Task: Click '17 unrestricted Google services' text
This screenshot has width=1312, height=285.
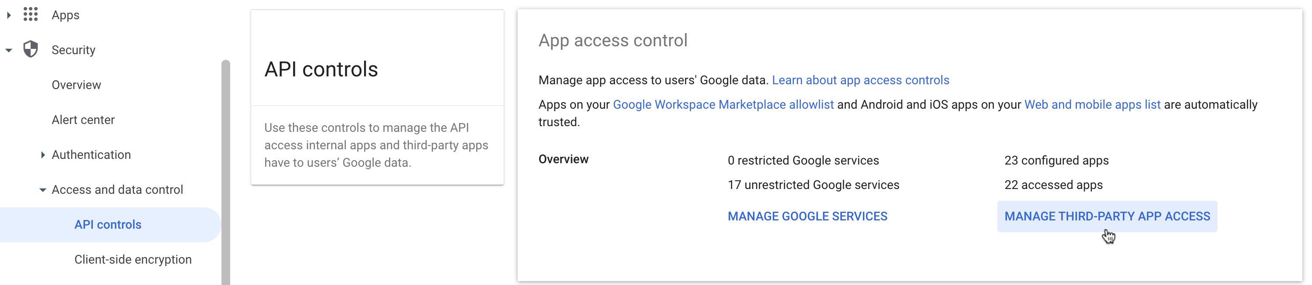Action: click(x=814, y=185)
